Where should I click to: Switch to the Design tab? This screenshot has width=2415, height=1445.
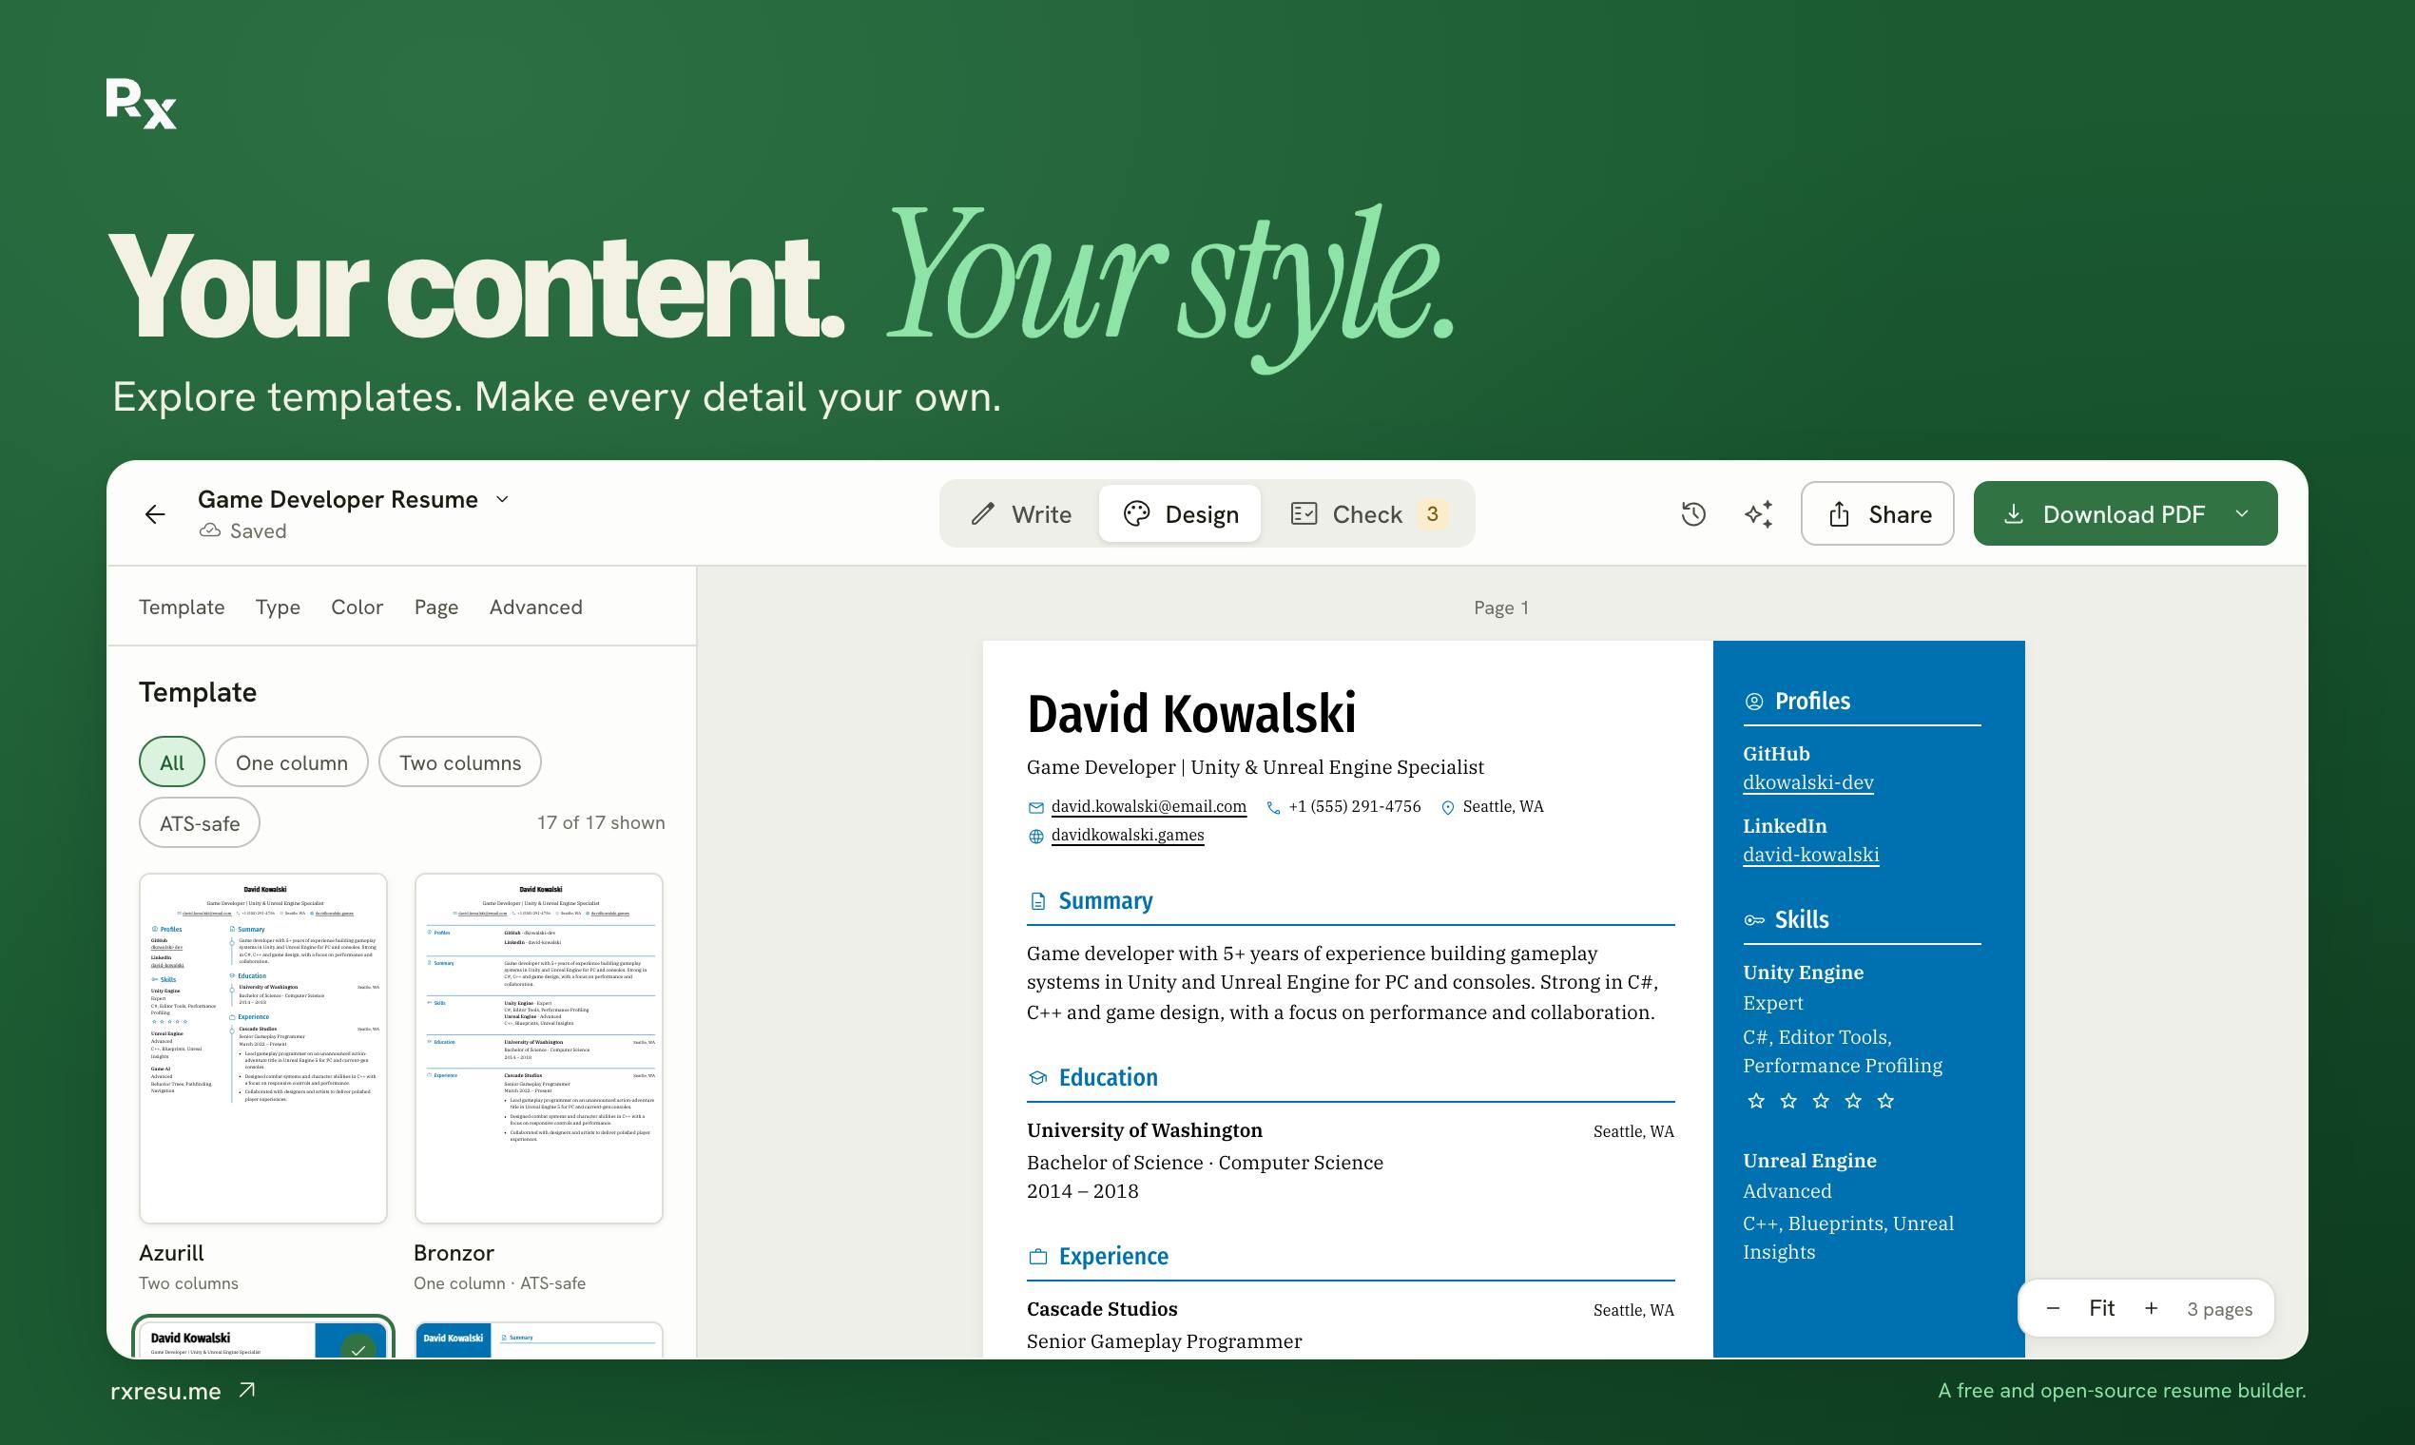[1180, 514]
